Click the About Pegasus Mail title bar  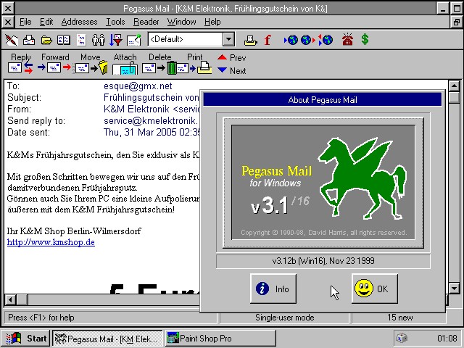tap(323, 100)
